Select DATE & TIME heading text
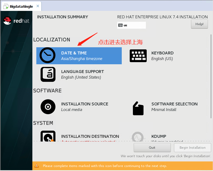 click(x=74, y=53)
